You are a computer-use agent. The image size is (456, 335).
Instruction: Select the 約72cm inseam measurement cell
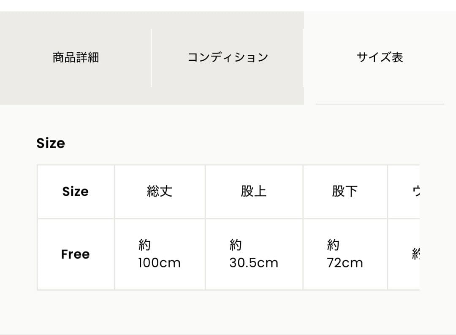(345, 254)
